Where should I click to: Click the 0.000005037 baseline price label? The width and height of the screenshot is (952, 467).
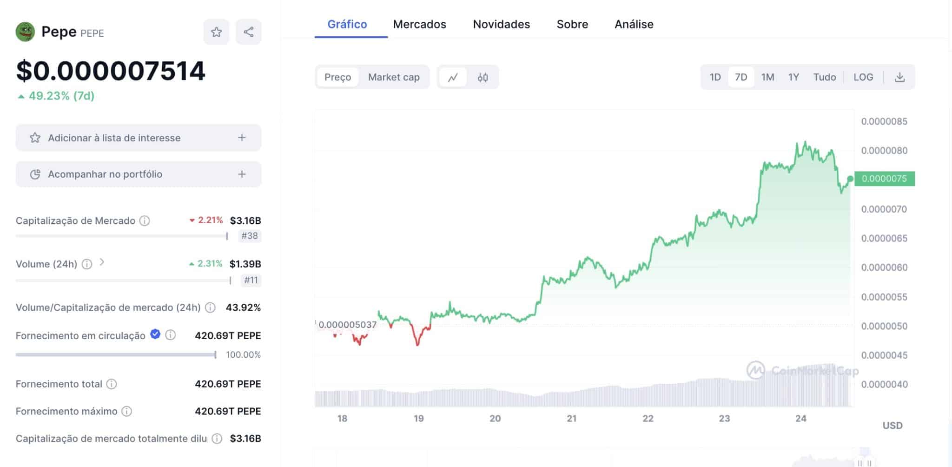[x=348, y=325]
